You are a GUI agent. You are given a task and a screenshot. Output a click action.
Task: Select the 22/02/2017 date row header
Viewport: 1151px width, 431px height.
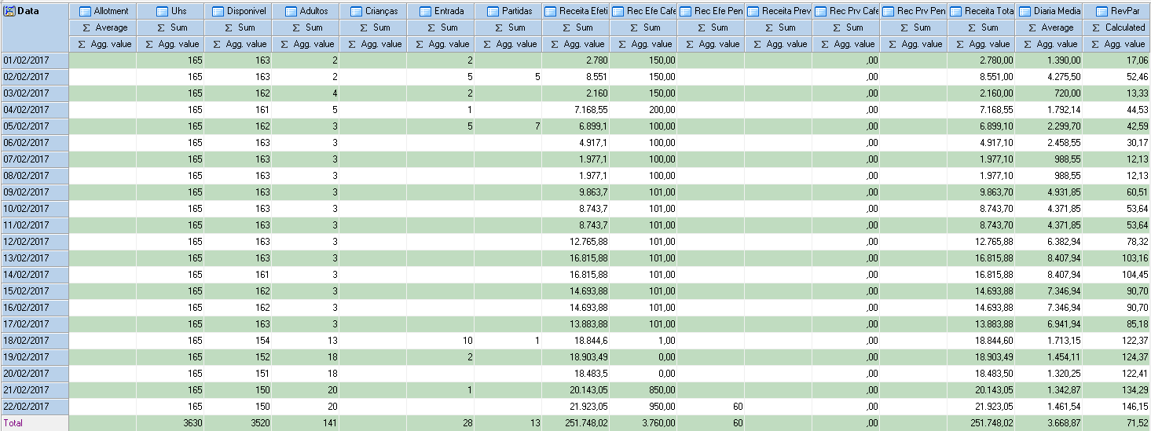35,407
